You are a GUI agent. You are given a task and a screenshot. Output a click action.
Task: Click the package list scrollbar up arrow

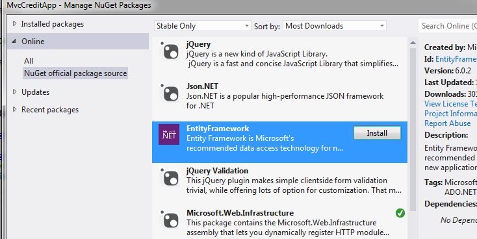(413, 43)
